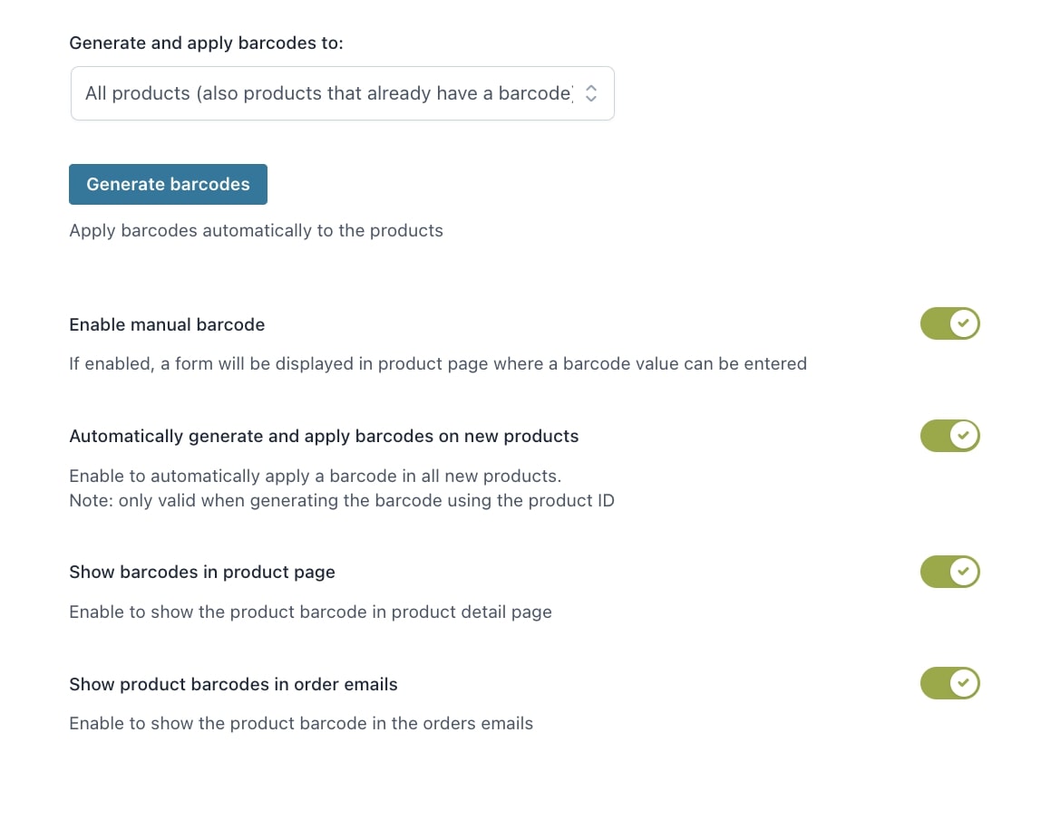The height and width of the screenshot is (819, 1041).
Task: Toggle Show barcodes in product page
Action: click(950, 572)
